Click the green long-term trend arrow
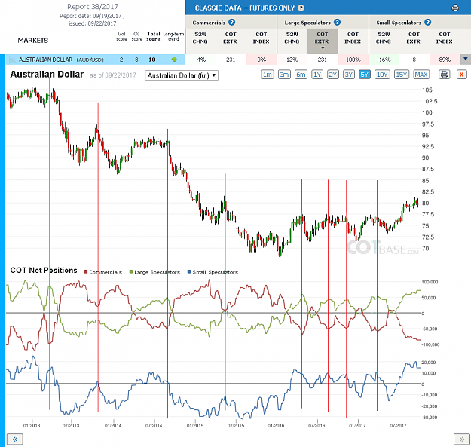 (174, 60)
